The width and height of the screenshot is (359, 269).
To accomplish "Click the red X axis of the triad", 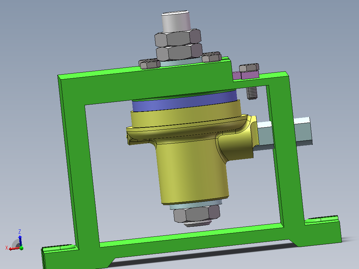I will pos(14,248).
